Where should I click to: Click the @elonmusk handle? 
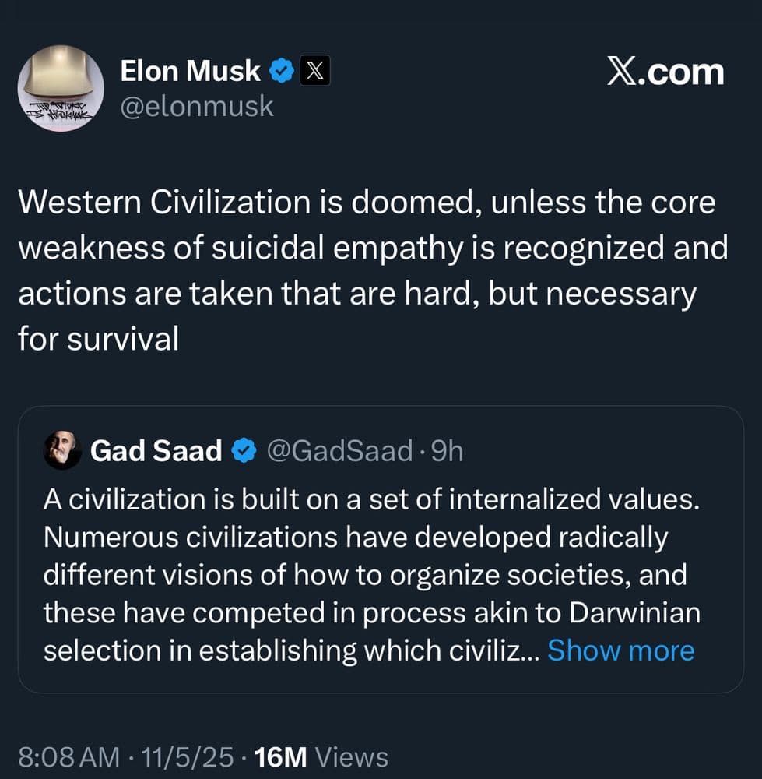point(197,106)
